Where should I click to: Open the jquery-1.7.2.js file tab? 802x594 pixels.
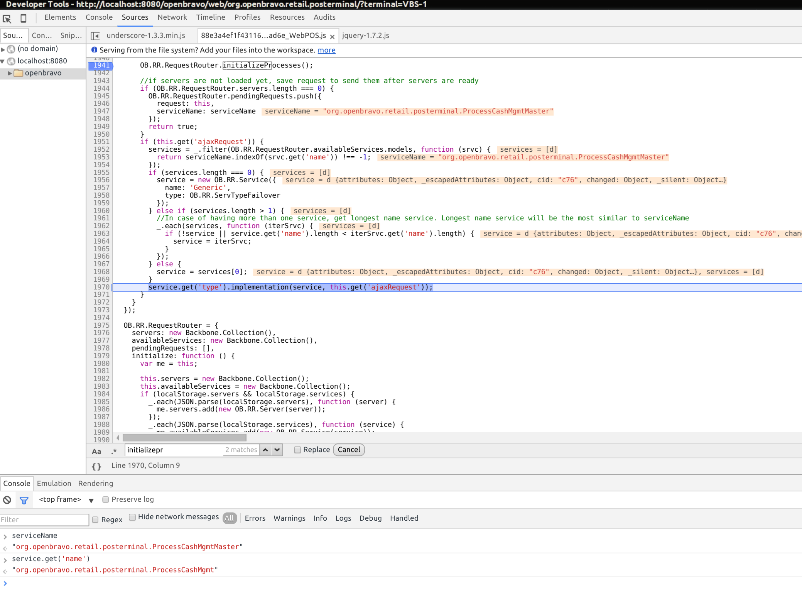click(365, 36)
